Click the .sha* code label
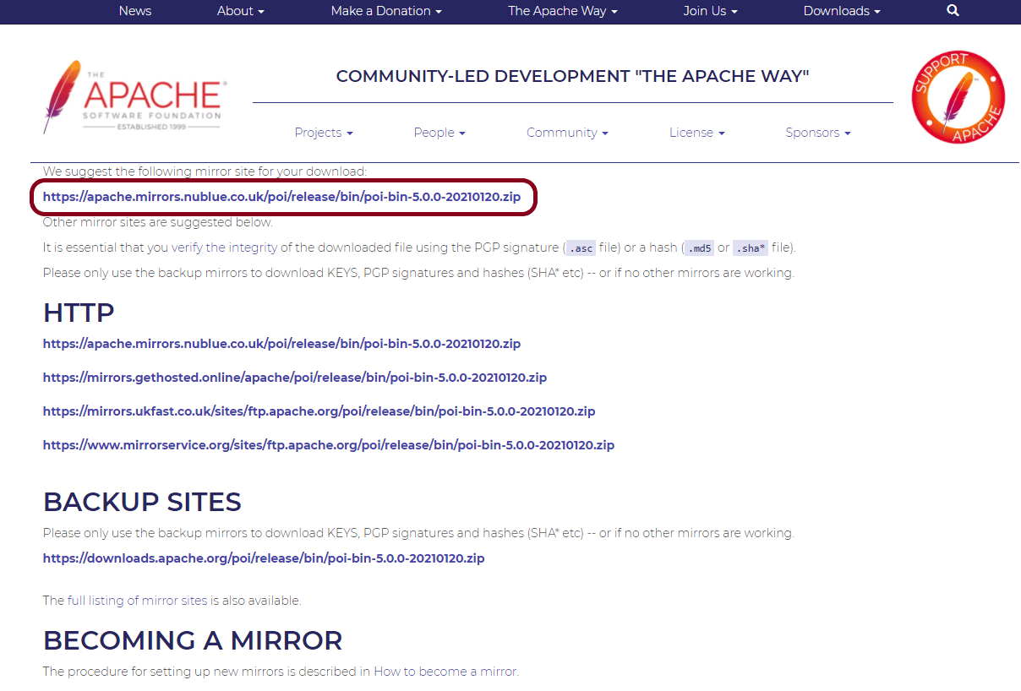1021x691 pixels. [751, 248]
